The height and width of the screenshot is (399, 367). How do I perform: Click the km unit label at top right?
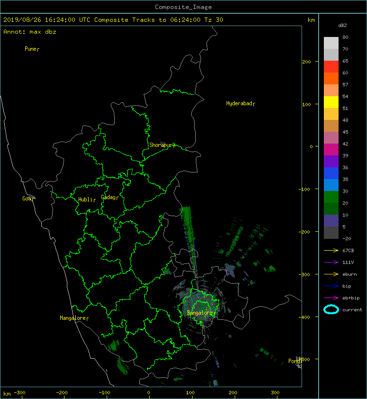point(311,20)
